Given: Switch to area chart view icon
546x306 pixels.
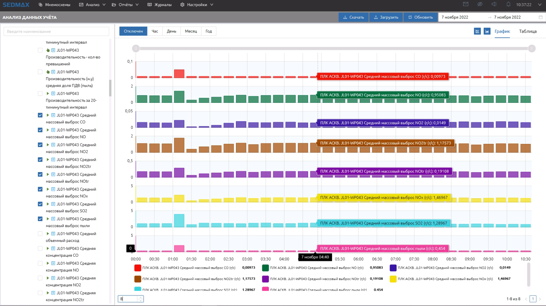Looking at the screenshot, I should pos(487,31).
